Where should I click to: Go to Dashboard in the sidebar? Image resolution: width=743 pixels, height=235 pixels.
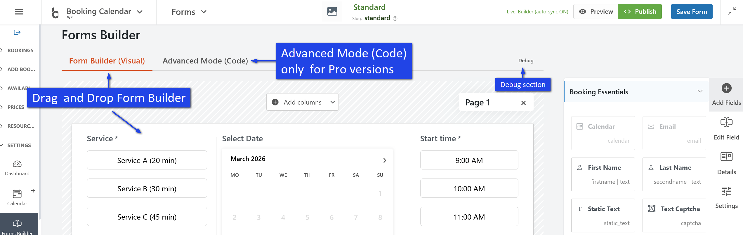click(x=17, y=168)
